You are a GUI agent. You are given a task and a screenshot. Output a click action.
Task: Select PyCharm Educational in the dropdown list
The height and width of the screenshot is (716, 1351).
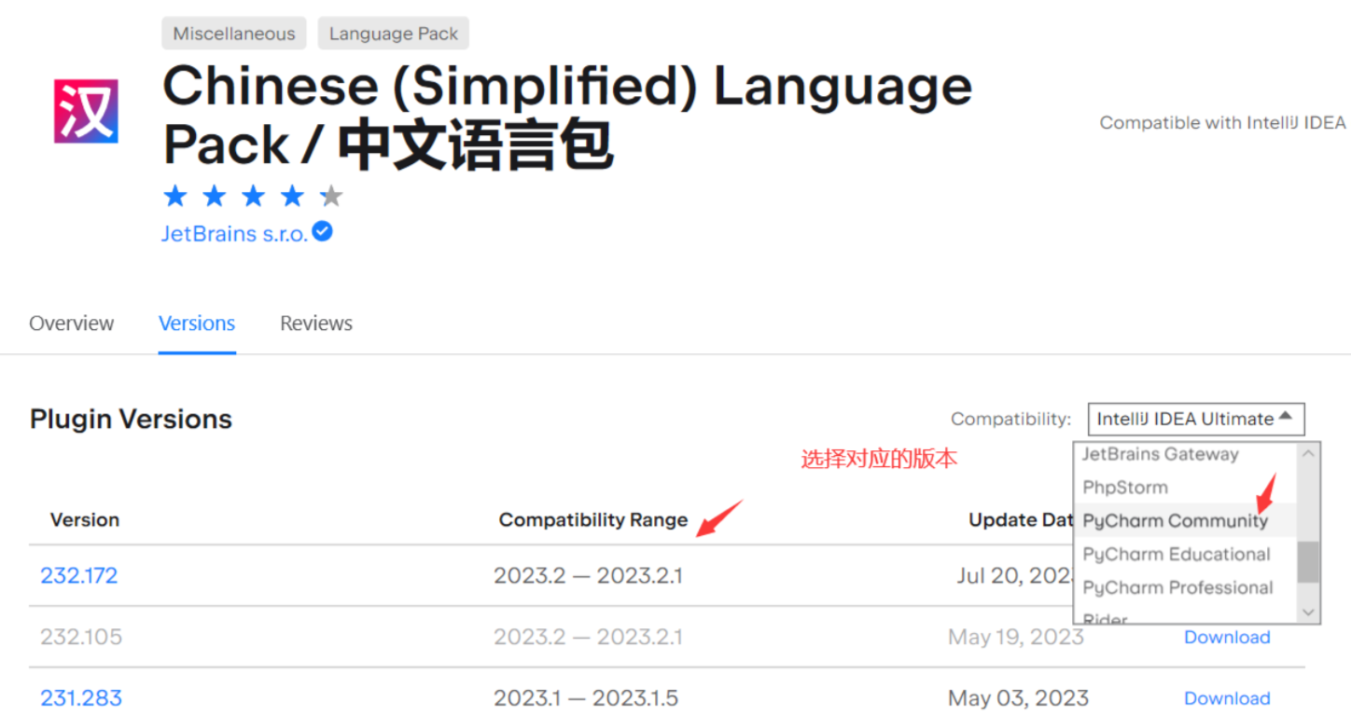pos(1186,554)
